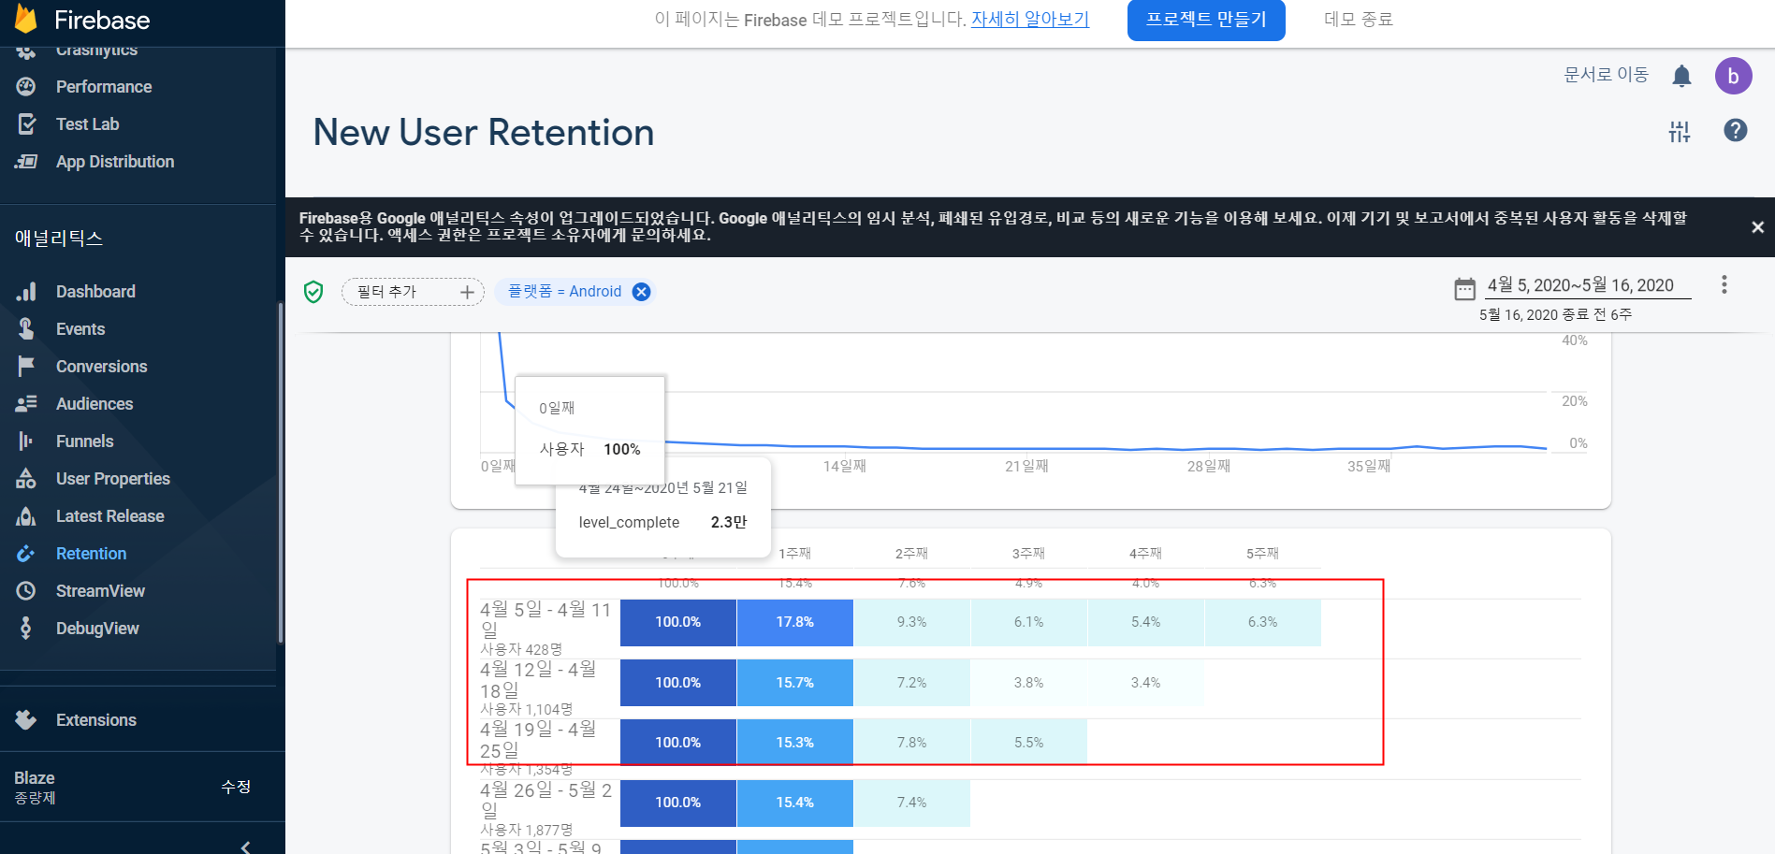This screenshot has height=854, width=1775.
Task: Click the 6.3% cell in April 5 row
Action: [x=1263, y=622]
